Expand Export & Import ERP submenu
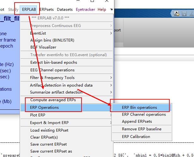194x157 pixels. (x=67, y=123)
